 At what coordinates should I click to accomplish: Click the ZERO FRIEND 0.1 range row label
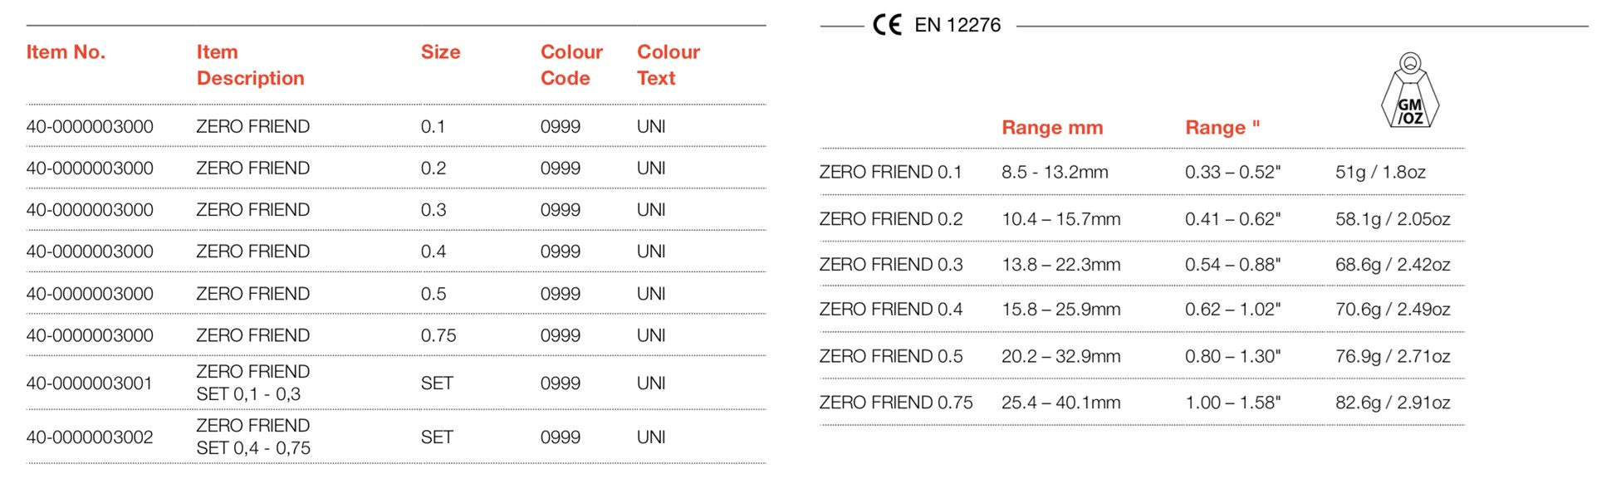point(890,172)
